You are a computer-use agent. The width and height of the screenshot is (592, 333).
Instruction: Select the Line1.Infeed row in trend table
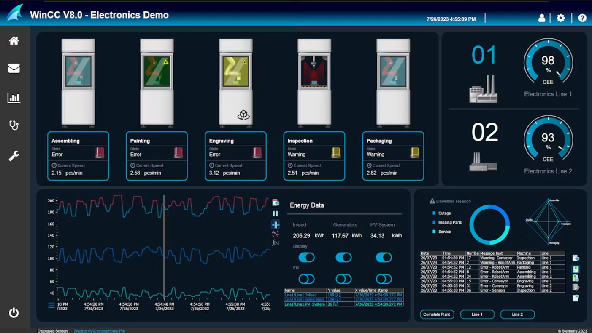343,295
